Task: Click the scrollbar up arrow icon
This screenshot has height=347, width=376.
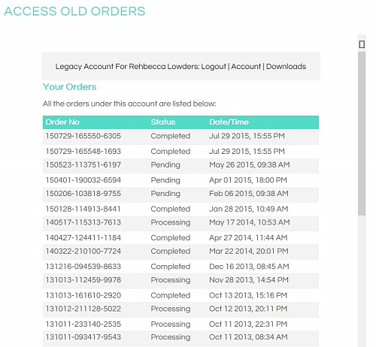Action: coord(362,44)
